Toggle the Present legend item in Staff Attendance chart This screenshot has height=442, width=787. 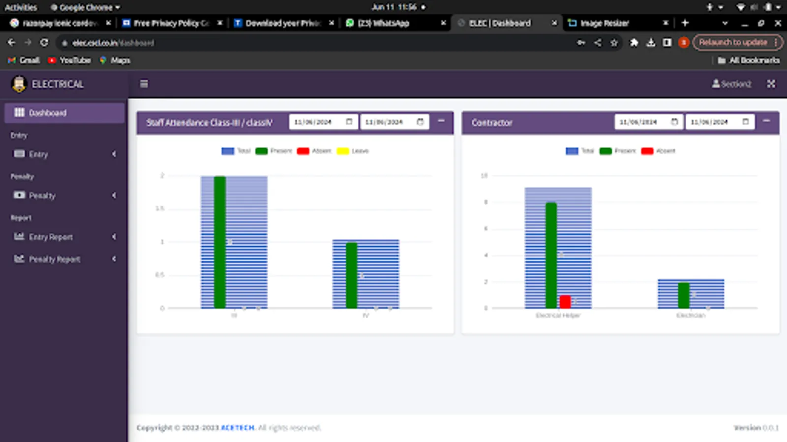click(274, 151)
